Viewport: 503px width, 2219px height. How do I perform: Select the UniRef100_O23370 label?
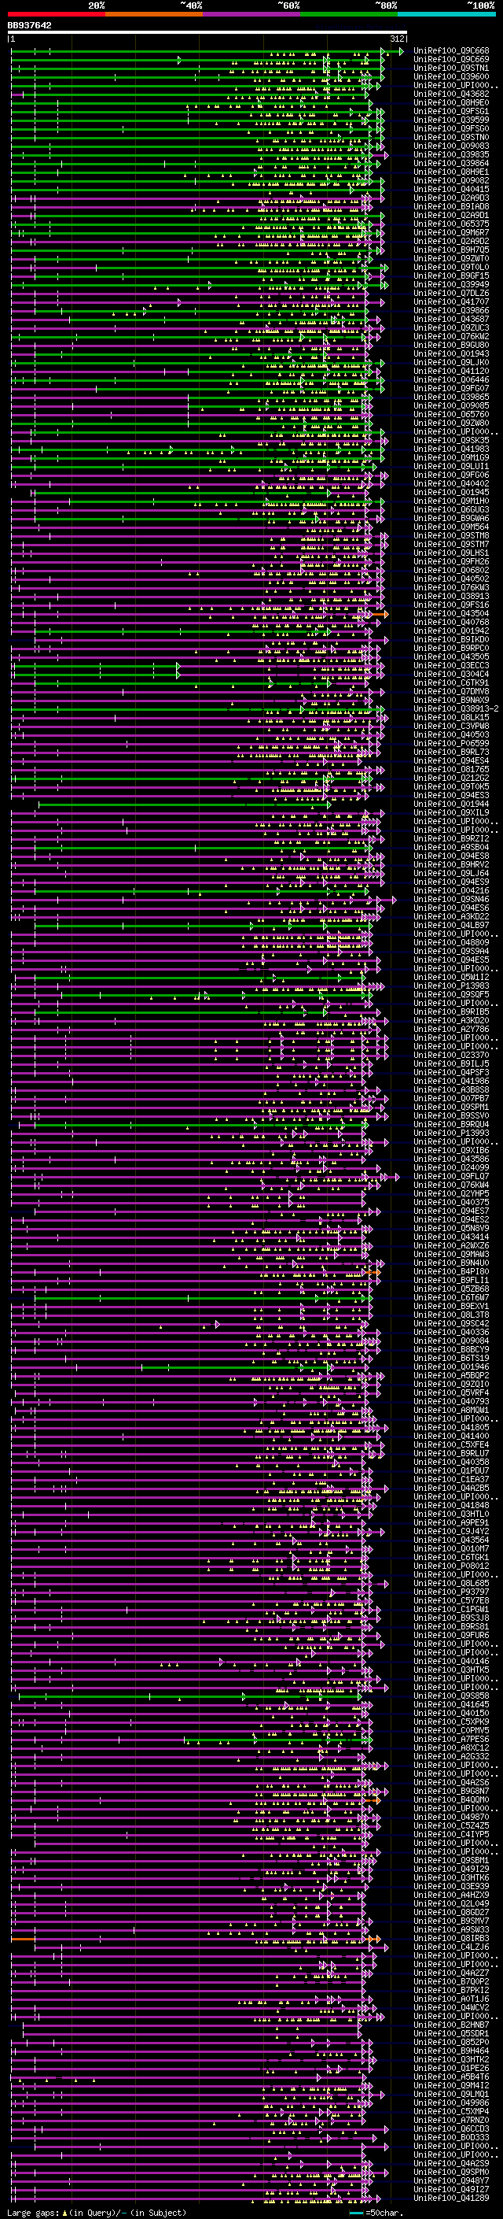(451, 1056)
